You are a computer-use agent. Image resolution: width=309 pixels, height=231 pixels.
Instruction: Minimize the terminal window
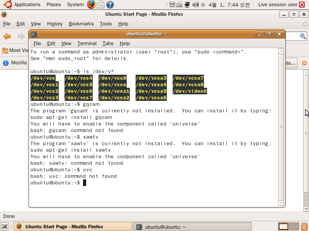(x=259, y=34)
